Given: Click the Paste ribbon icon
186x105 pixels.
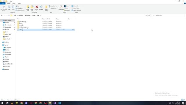Looking at the screenshot, I should pos(13,8).
